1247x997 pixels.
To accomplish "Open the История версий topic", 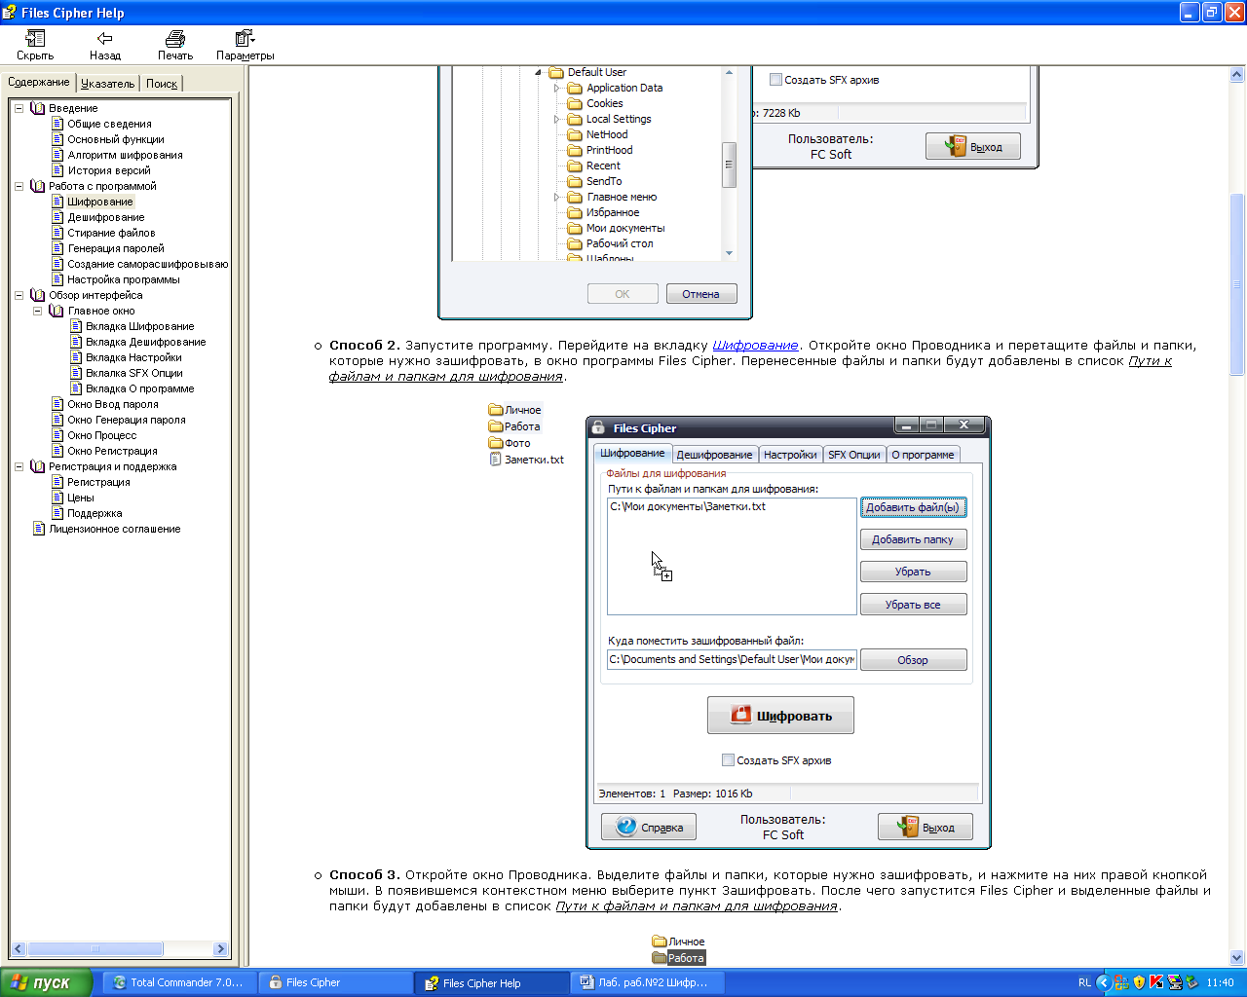I will [x=109, y=170].
